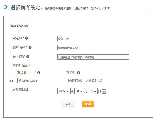Add a choice row with plus icon

12,81
